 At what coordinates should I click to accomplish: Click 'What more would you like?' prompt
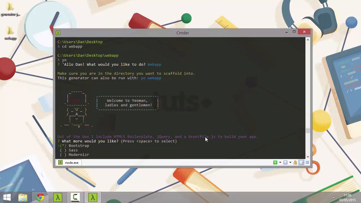pyautogui.click(x=90, y=141)
